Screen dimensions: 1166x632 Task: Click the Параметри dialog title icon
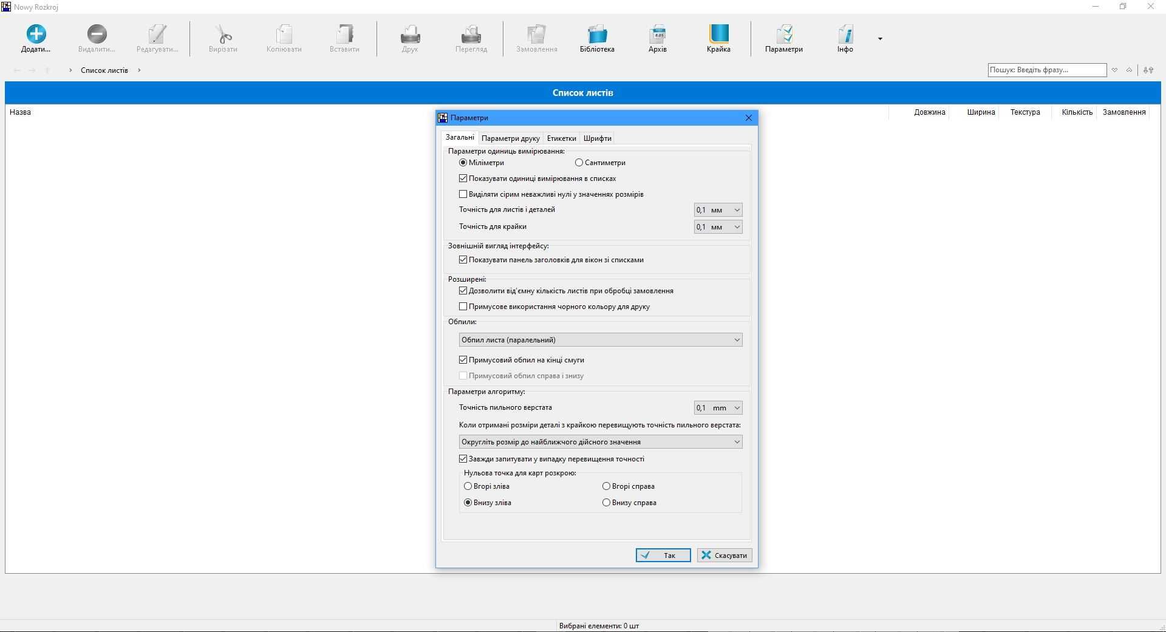pyautogui.click(x=443, y=118)
